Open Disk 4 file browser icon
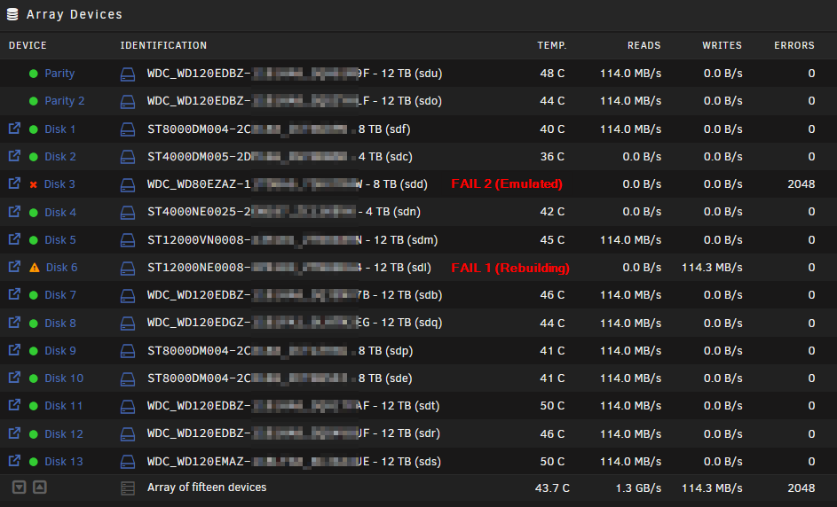This screenshot has width=837, height=507. (x=14, y=211)
